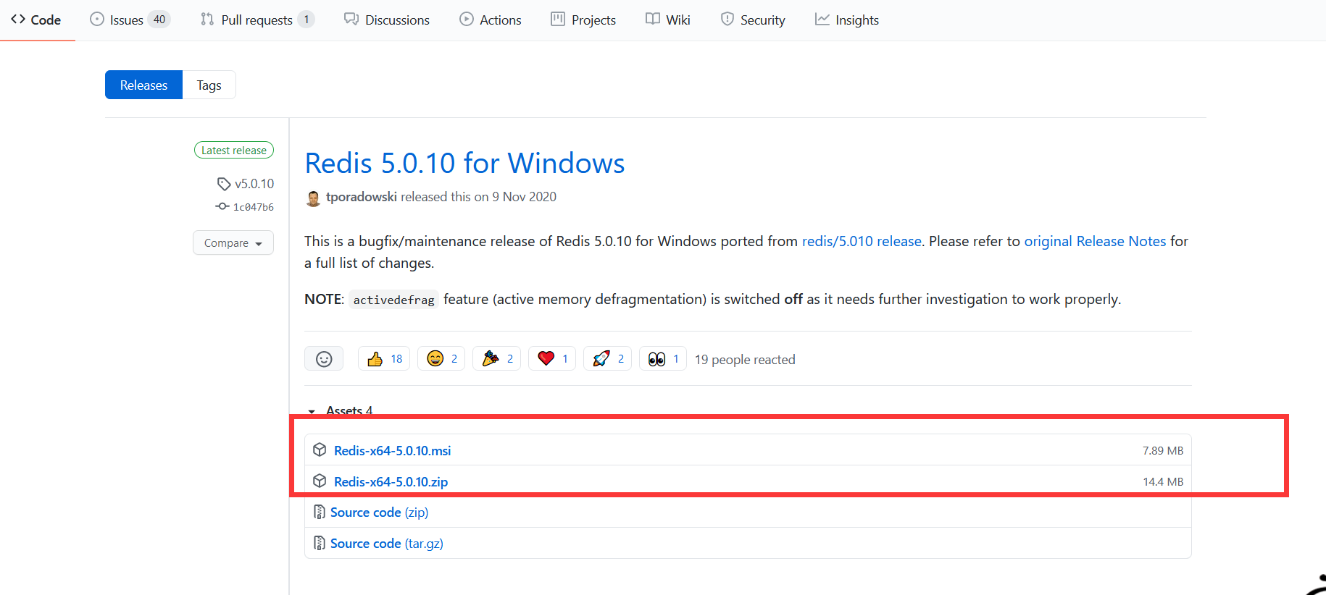Click file icon beside Source code (zip)
This screenshot has width=1326, height=595.
pos(319,512)
